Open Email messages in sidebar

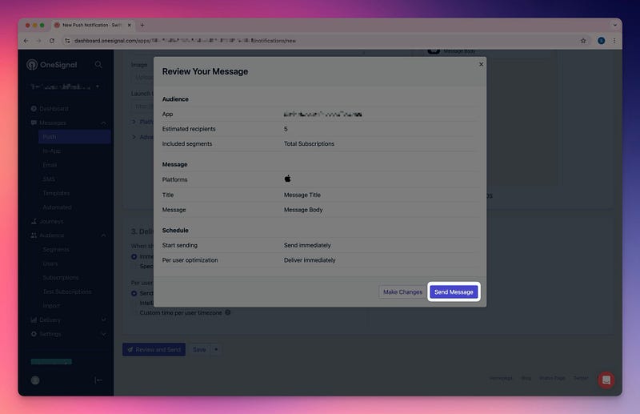coord(50,165)
